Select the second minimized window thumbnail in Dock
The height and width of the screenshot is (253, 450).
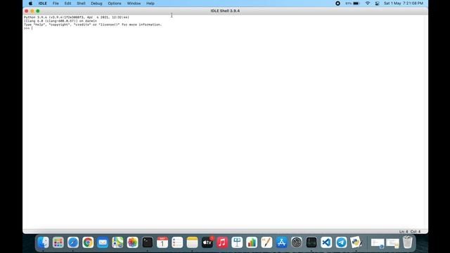[392, 243]
